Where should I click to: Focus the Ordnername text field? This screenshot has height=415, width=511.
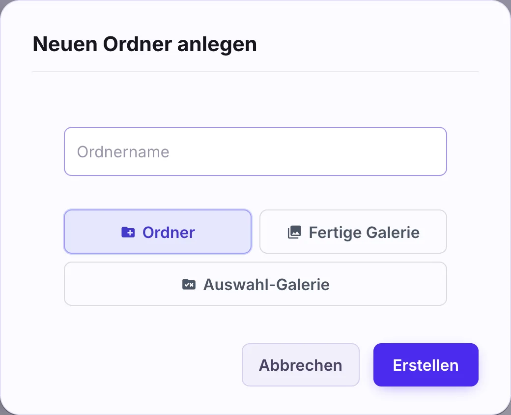[x=255, y=151]
